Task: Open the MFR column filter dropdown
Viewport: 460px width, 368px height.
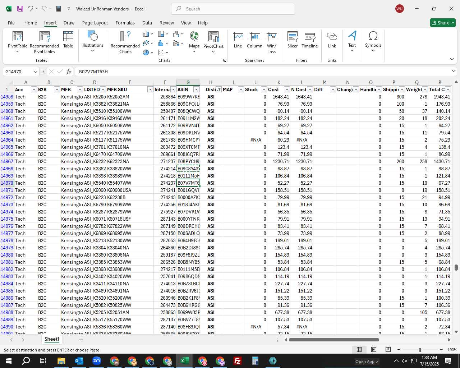Action: [x=80, y=89]
